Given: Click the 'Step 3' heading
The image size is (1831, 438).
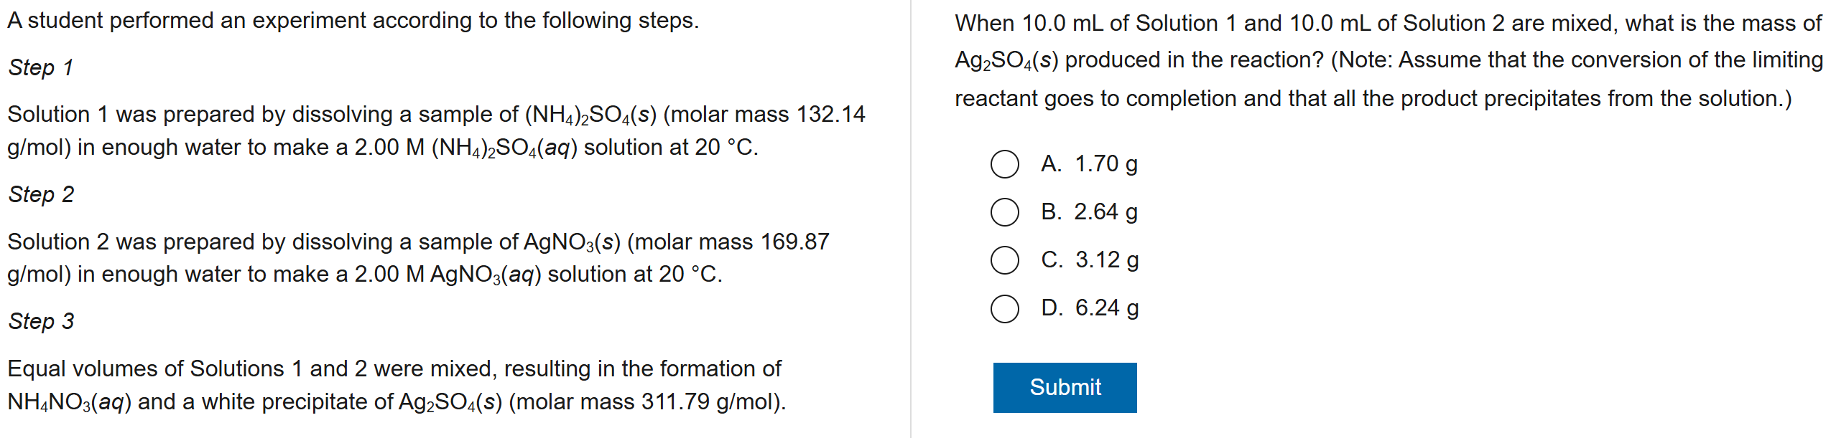Looking at the screenshot, I should [41, 321].
